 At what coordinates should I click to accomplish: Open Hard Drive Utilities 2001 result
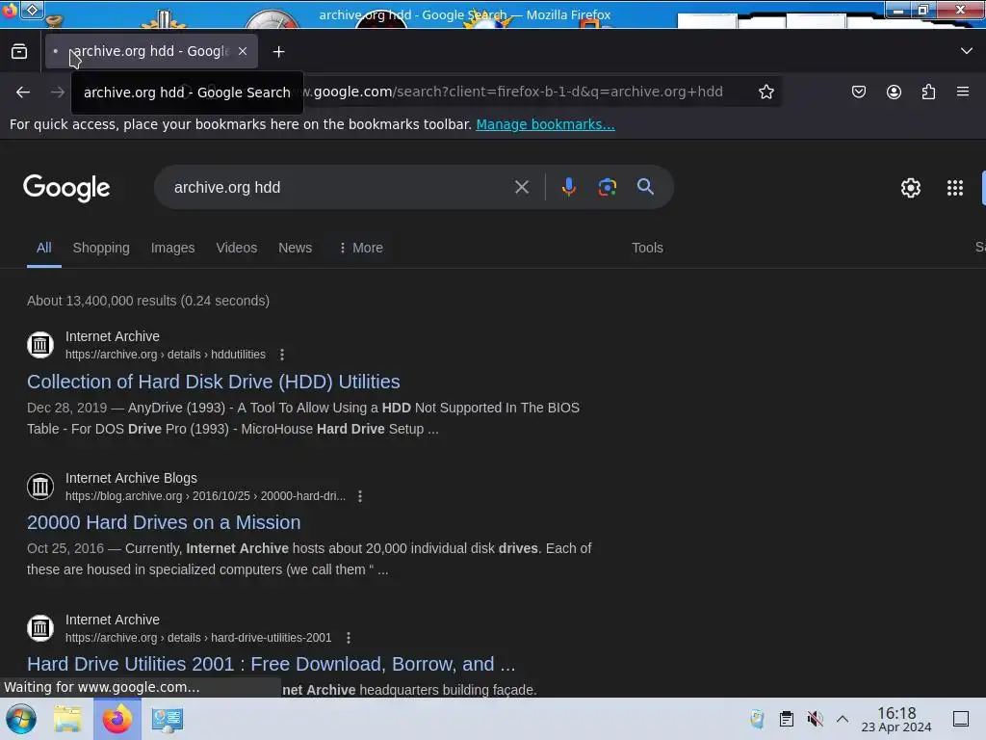(271, 665)
